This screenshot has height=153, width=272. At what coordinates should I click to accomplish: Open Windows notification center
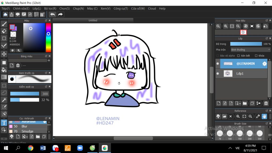pyautogui.click(x=264, y=148)
